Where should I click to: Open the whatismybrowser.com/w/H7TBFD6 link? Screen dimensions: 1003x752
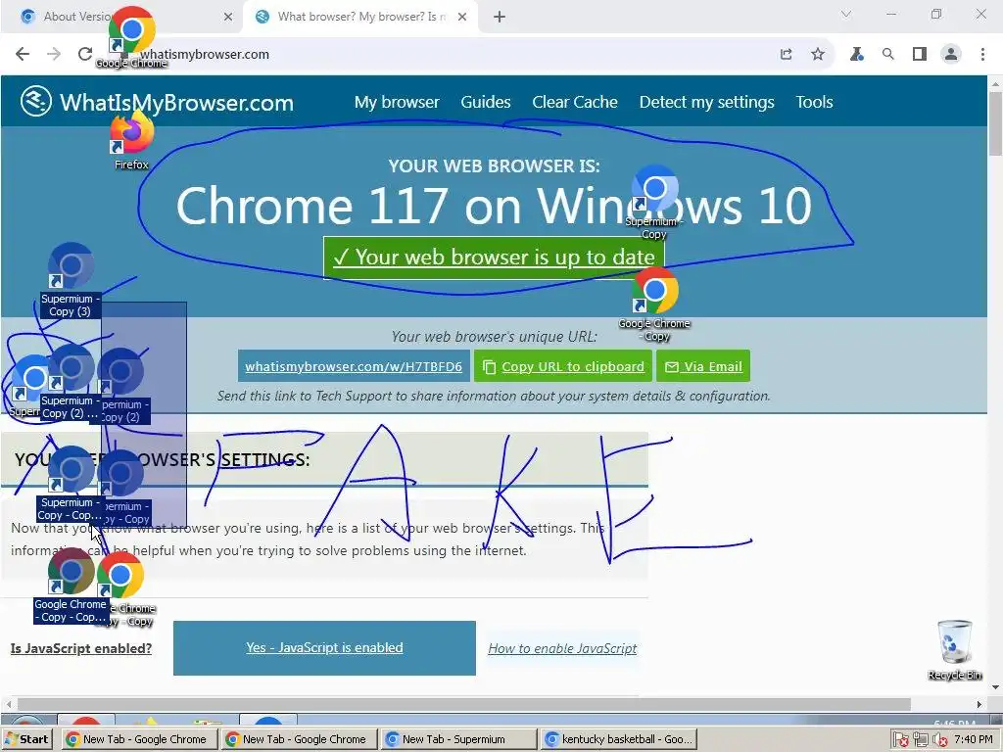pos(354,366)
